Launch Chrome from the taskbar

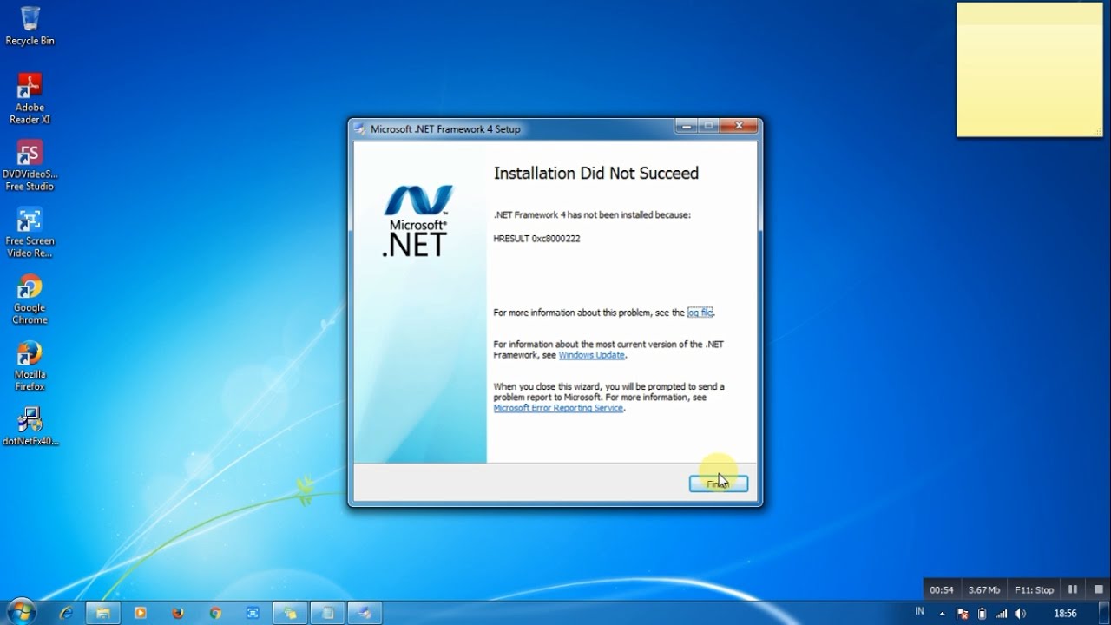215,613
